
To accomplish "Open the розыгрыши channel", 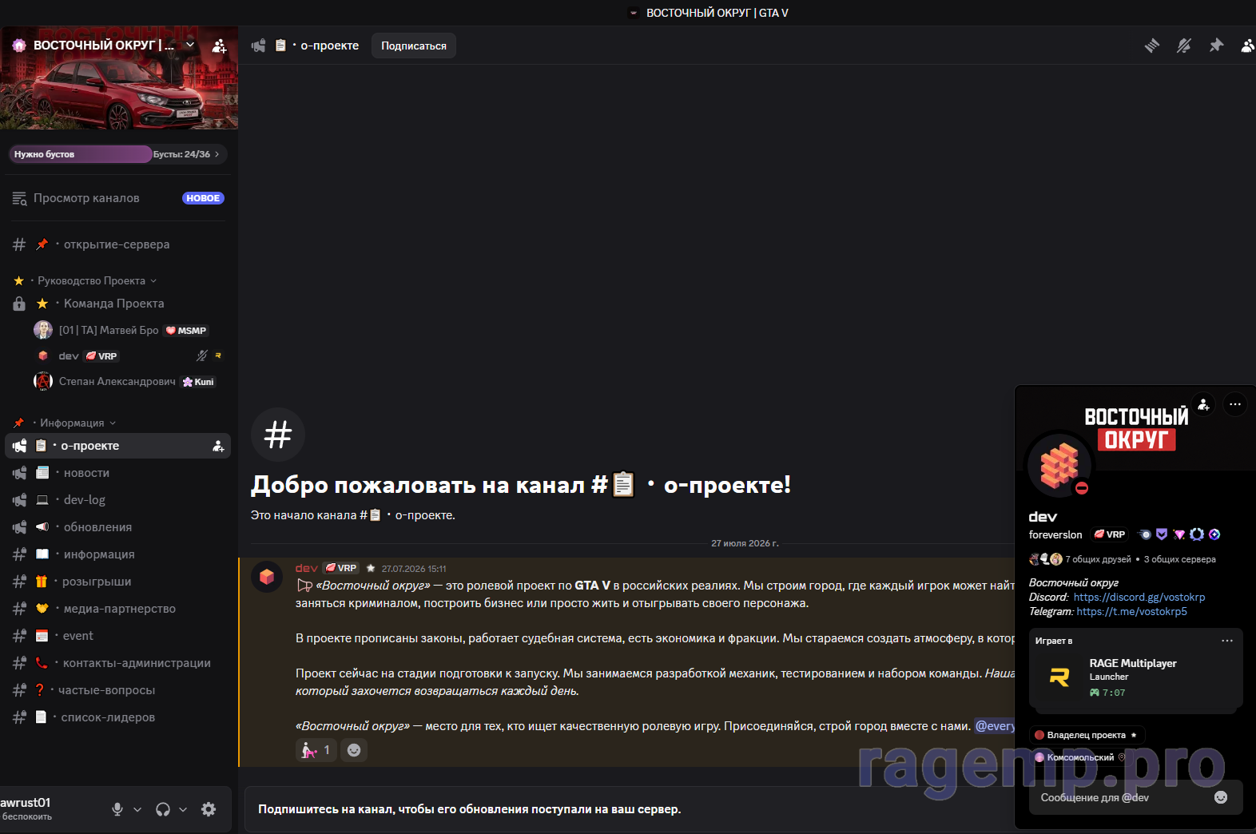I will pyautogui.click(x=118, y=582).
